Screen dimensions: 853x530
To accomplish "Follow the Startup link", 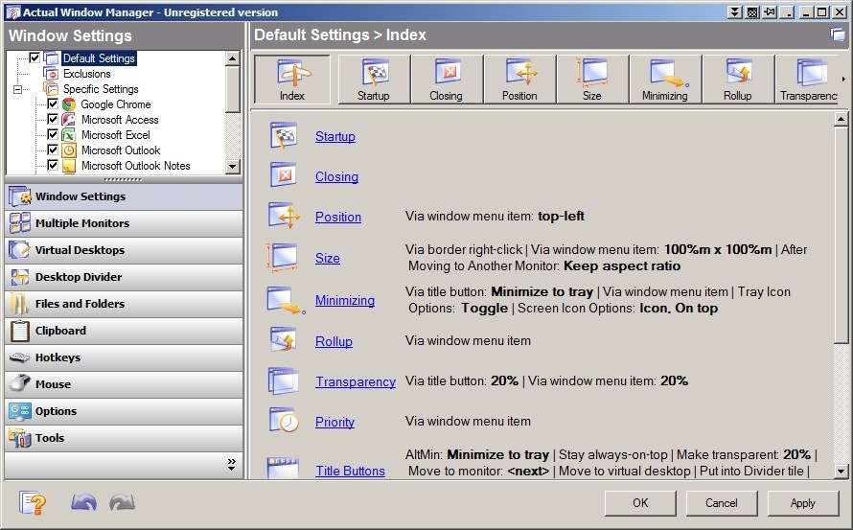I will pyautogui.click(x=335, y=137).
